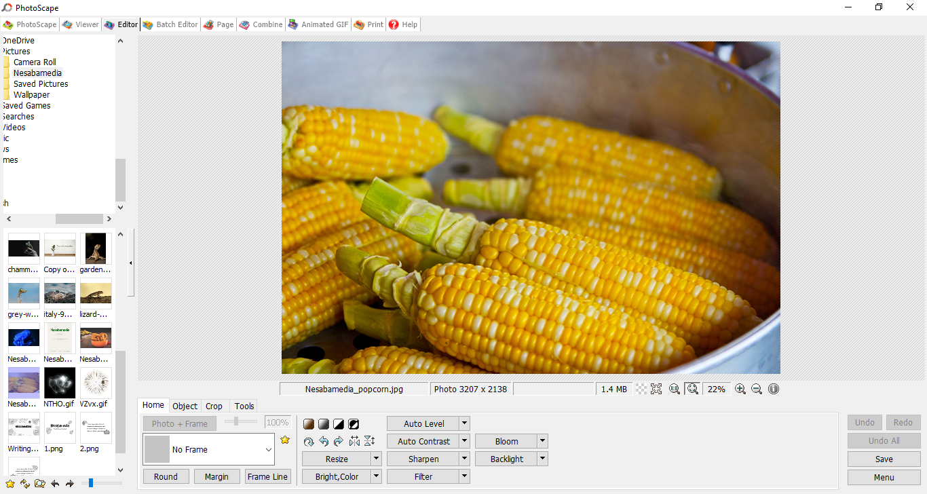Expand the Resize dropdown arrow
The image size is (927, 494).
(377, 459)
